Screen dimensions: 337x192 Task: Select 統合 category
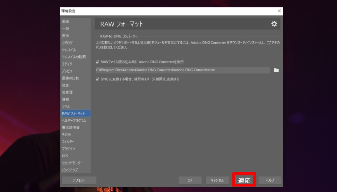[76, 85]
